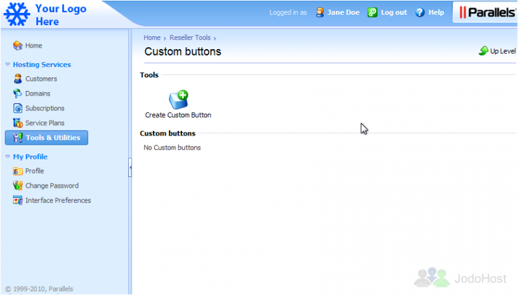Click the Change Password keys icon
This screenshot has width=518, height=295.
[x=17, y=186]
